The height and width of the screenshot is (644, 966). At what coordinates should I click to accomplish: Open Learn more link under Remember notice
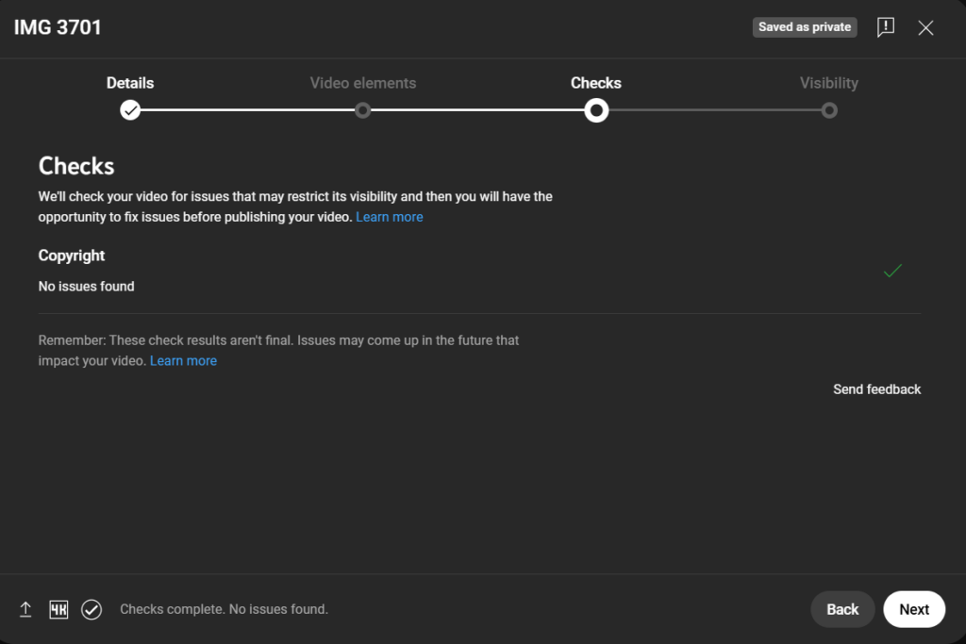click(x=183, y=361)
